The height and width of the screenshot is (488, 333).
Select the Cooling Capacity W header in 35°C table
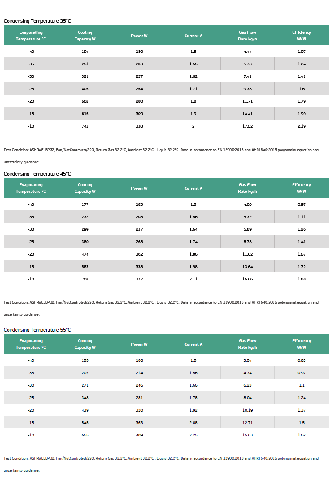[x=85, y=36]
